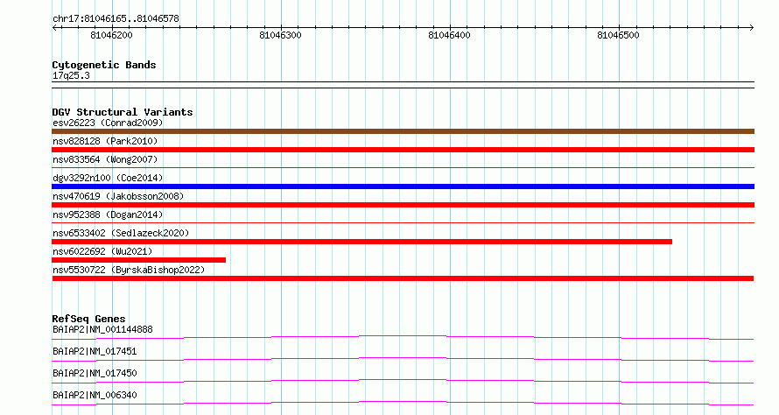Click the magenta BAIAP2|NM_017451 gene line

coord(403,359)
